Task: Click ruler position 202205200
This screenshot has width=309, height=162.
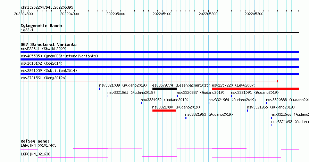Action: coord(208,14)
